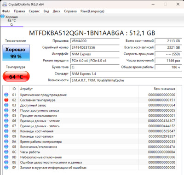Click the Возможности field with S.M.A.R.T., TRIM
The width and height of the screenshot is (184, 175).
pos(126,80)
